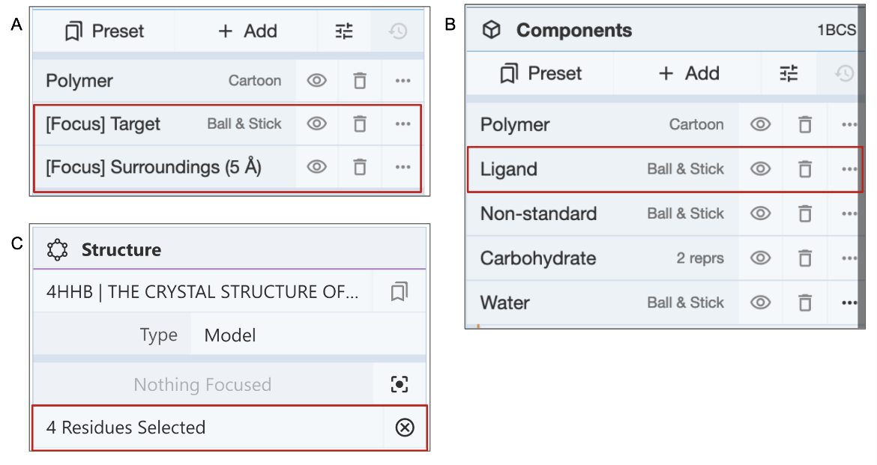Click the Structure section header
Image resolution: width=877 pixels, height=465 pixels.
(x=121, y=249)
